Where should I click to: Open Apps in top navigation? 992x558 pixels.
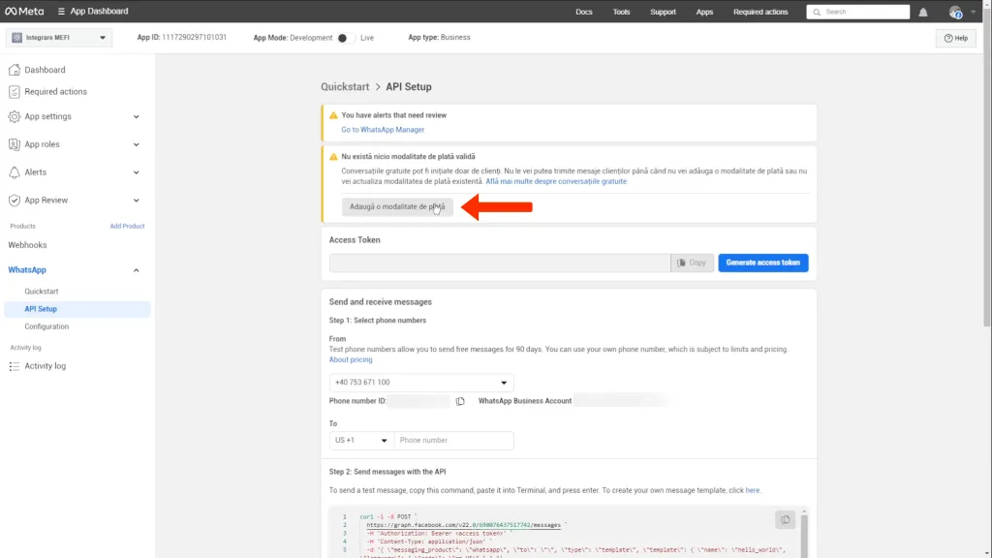704,12
